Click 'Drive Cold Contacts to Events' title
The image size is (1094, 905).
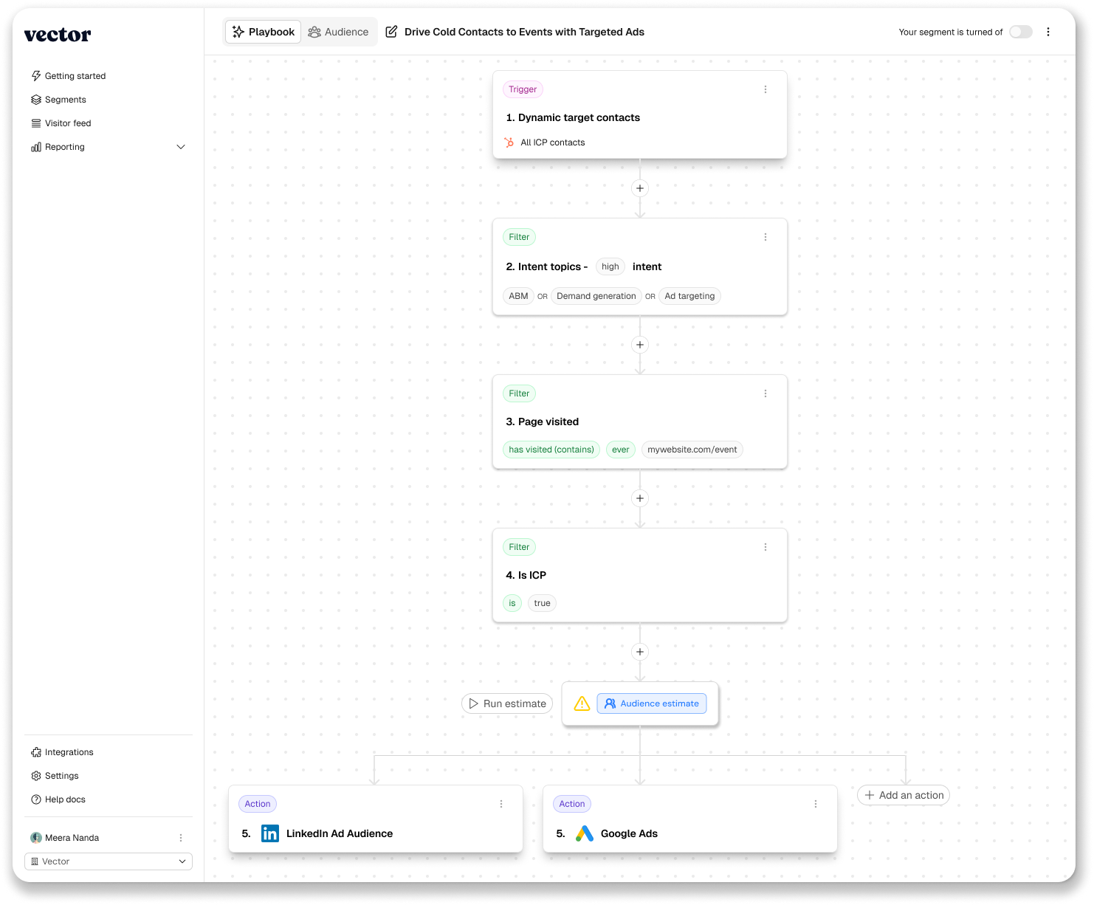[x=524, y=32]
